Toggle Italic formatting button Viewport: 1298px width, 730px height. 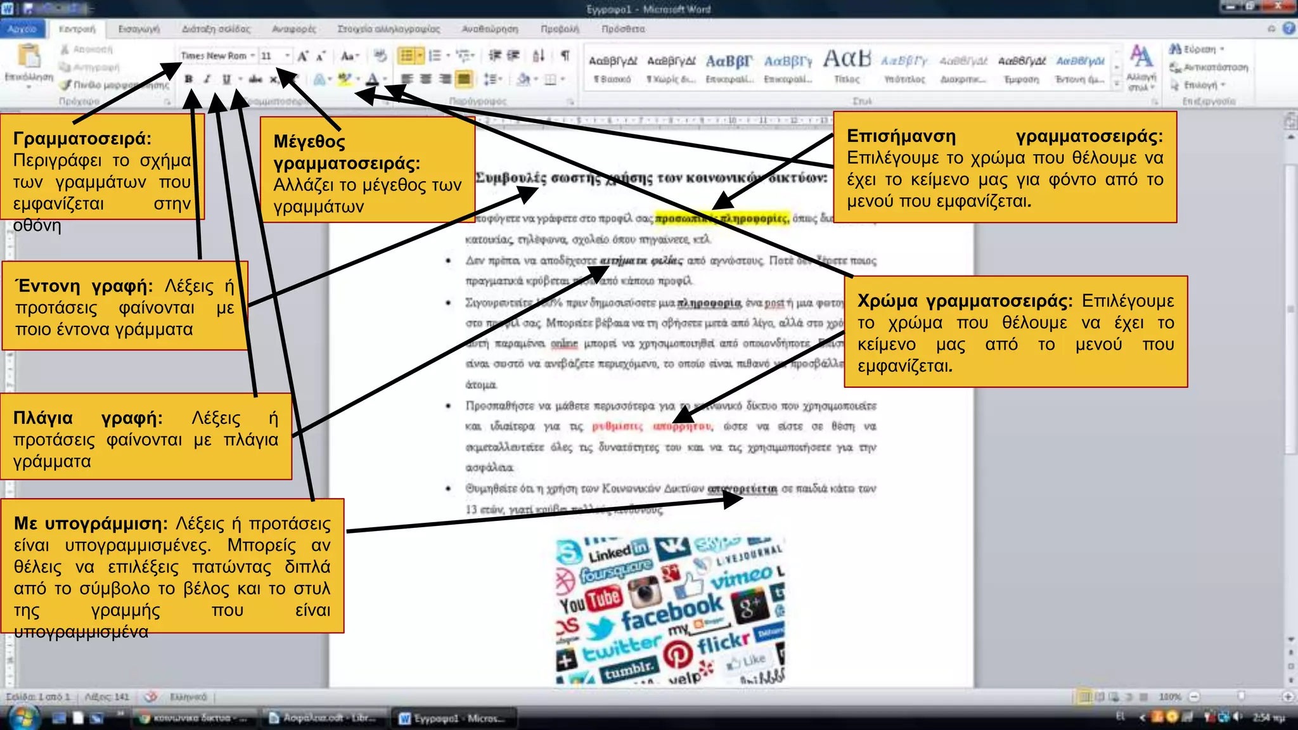pos(207,79)
